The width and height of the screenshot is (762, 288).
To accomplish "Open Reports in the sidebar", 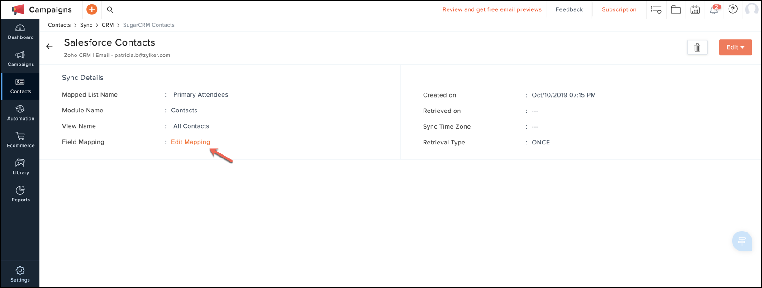I will point(20,195).
